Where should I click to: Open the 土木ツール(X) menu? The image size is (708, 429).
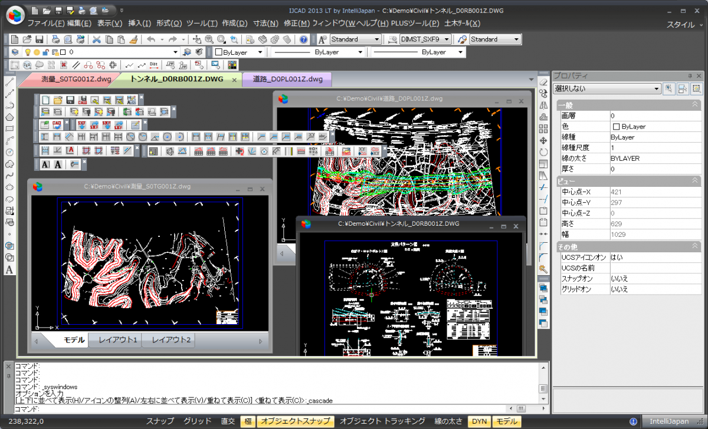(x=462, y=24)
